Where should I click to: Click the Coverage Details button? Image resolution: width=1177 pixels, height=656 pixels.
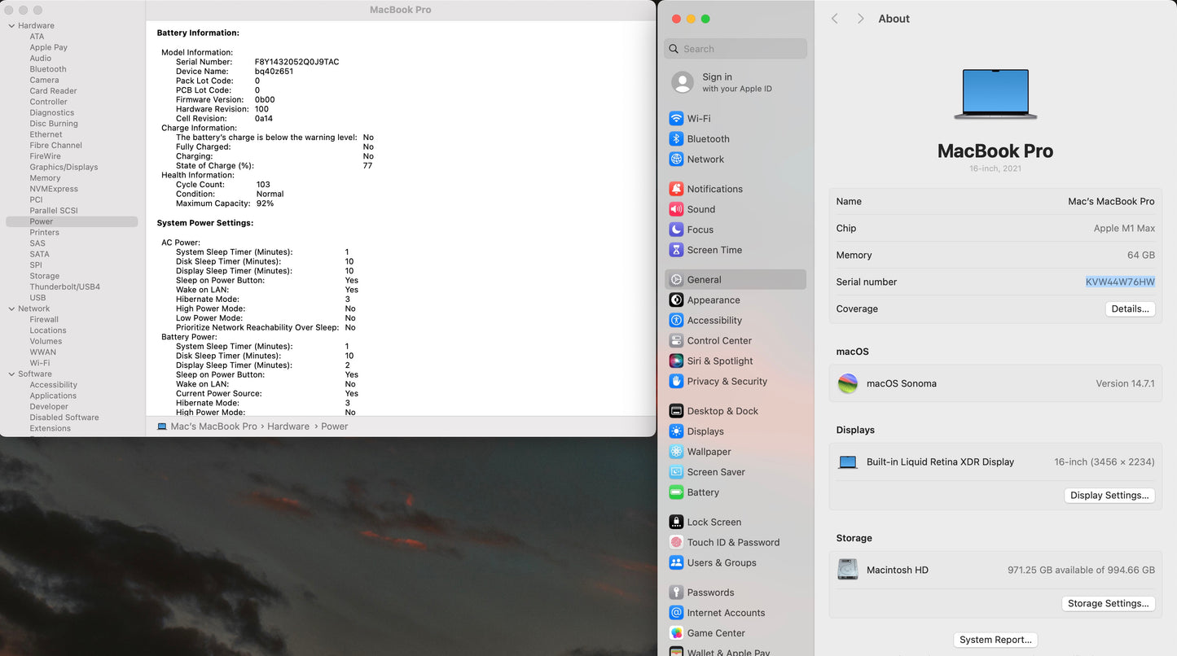pyautogui.click(x=1130, y=309)
